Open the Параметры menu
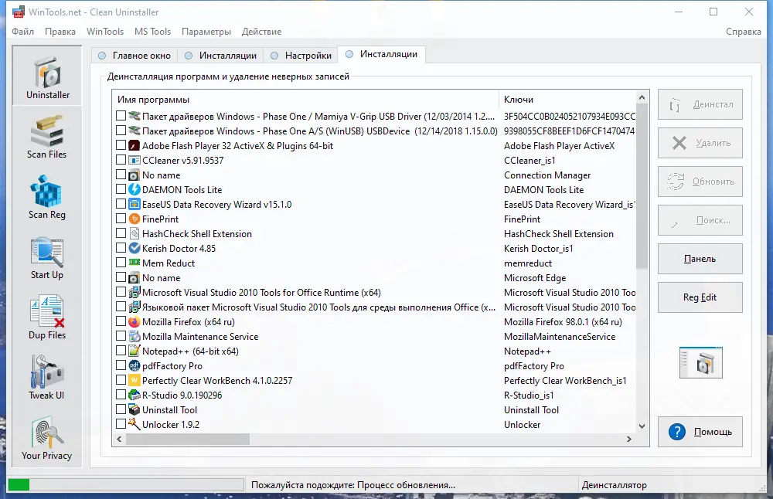 tap(206, 32)
